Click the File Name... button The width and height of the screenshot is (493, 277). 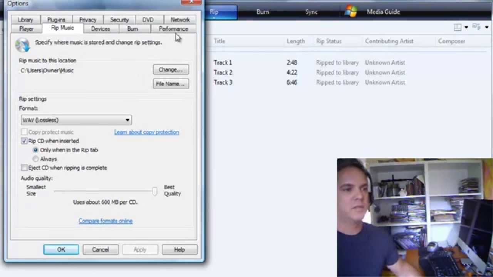(171, 84)
